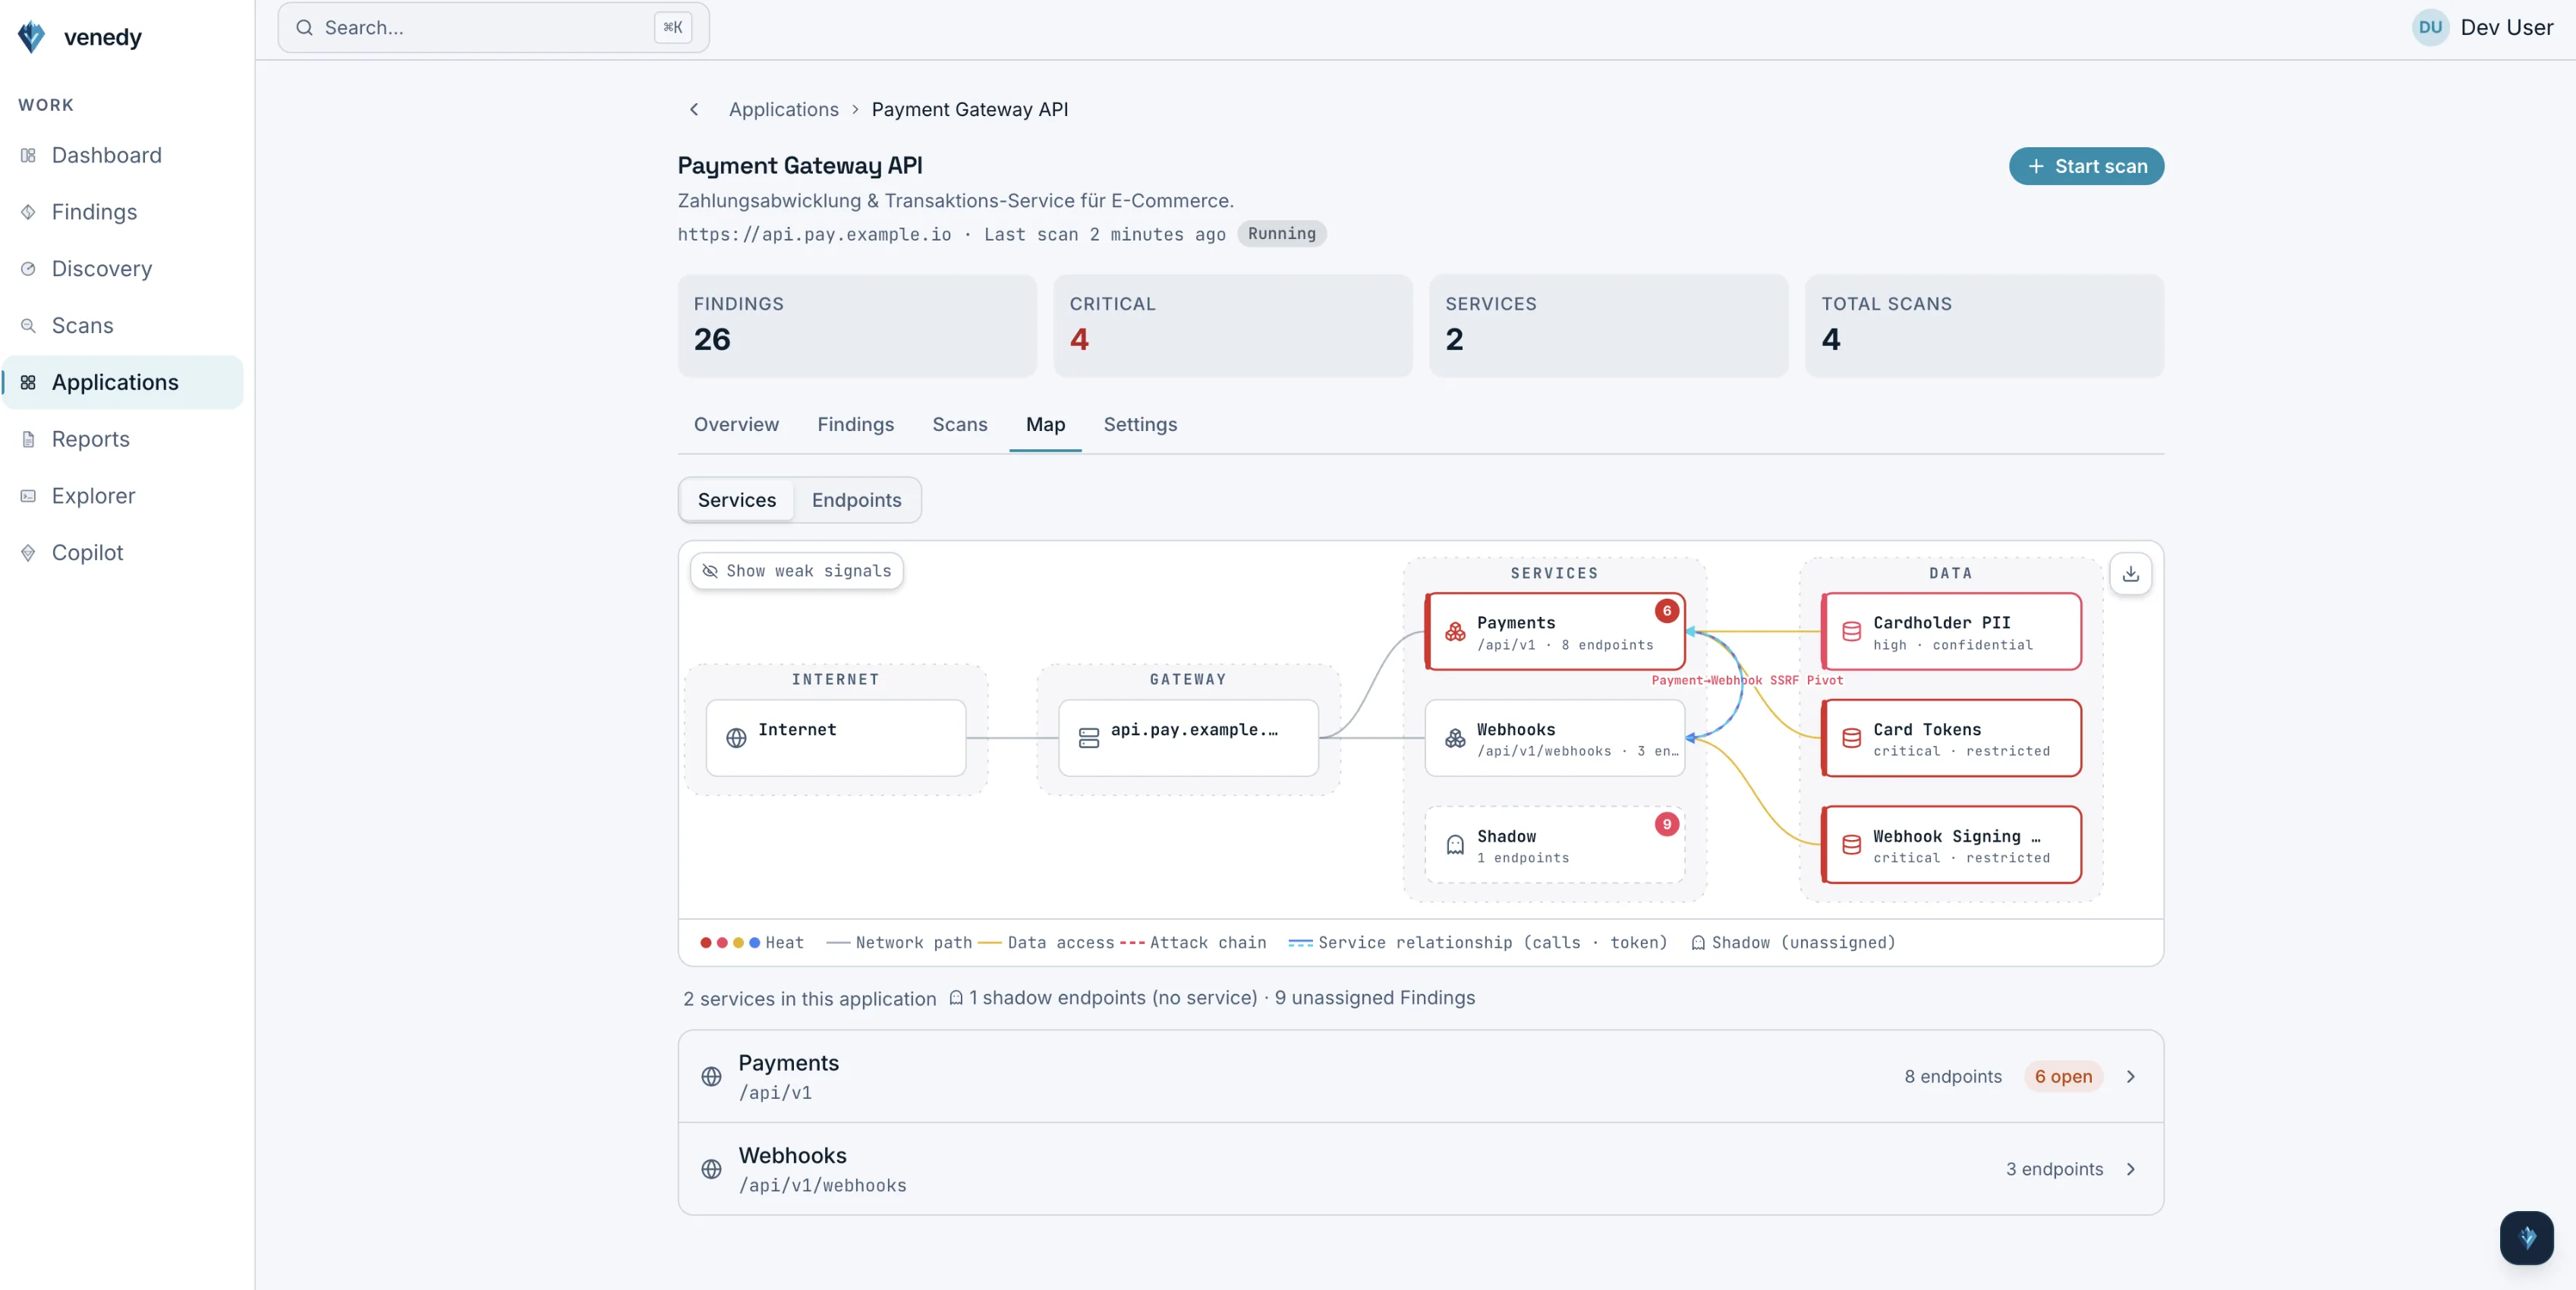Click the Start scan button
2576x1290 pixels.
pos(2086,166)
